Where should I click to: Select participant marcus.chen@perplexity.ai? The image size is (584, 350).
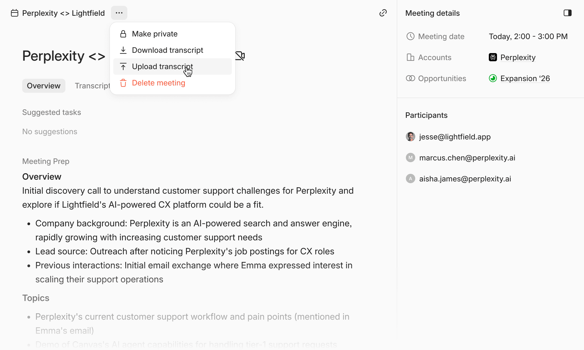click(x=467, y=158)
